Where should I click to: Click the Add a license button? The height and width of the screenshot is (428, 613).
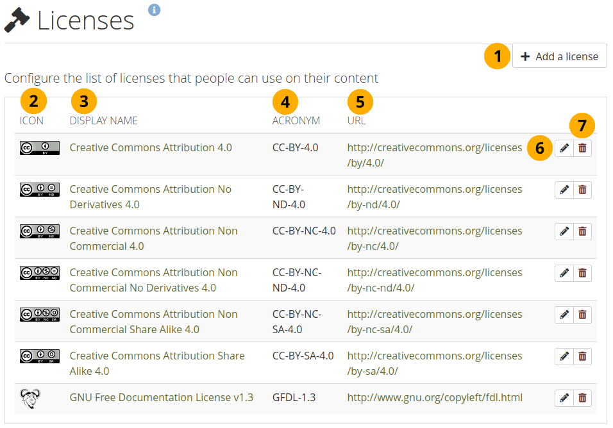[x=559, y=56]
